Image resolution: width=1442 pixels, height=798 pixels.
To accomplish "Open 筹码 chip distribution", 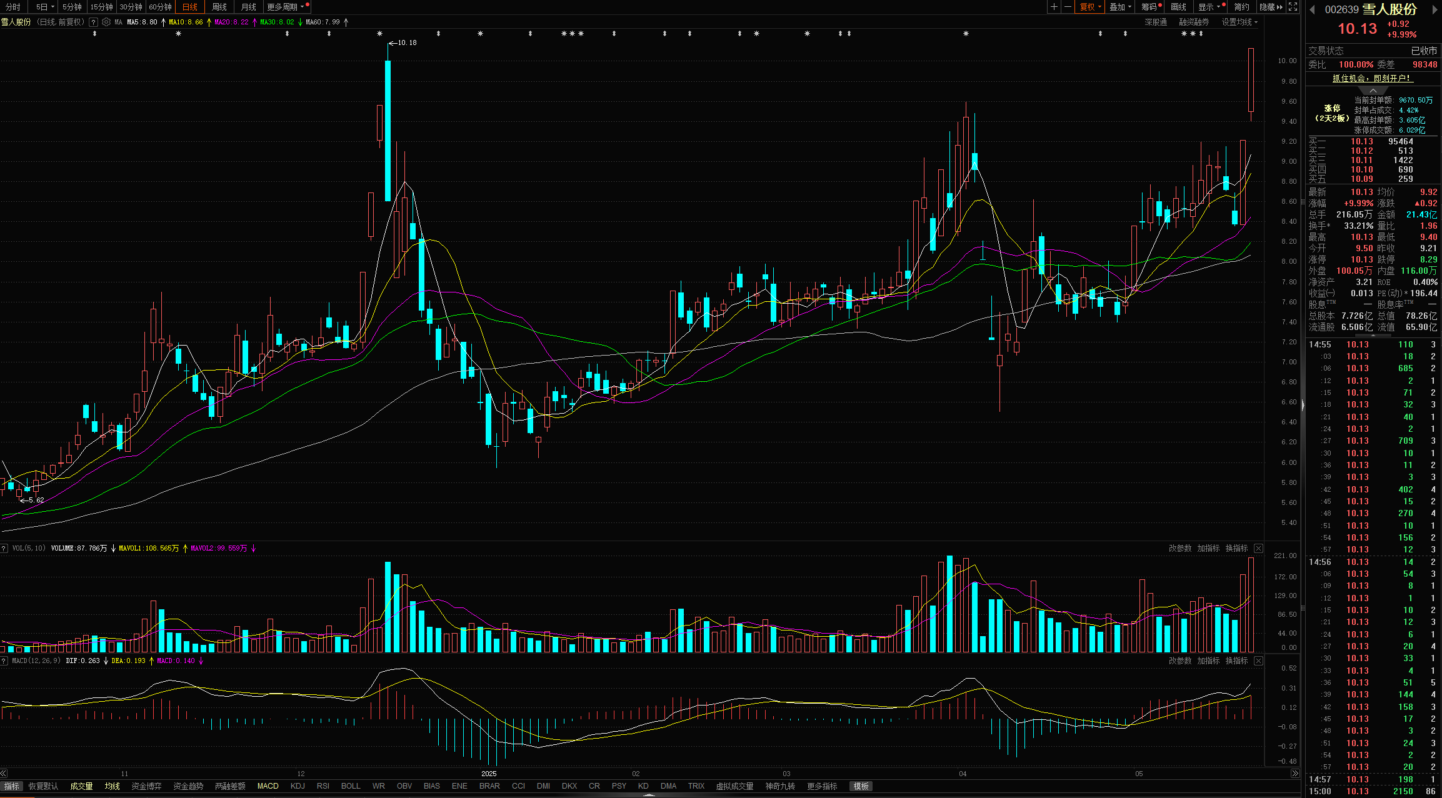I will pyautogui.click(x=1150, y=7).
